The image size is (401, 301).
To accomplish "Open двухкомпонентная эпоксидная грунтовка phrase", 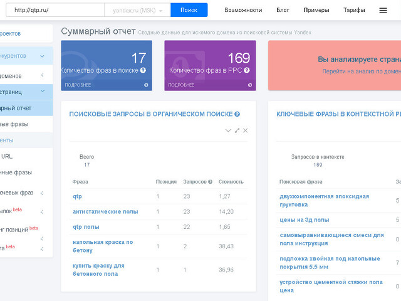I will tap(325, 201).
